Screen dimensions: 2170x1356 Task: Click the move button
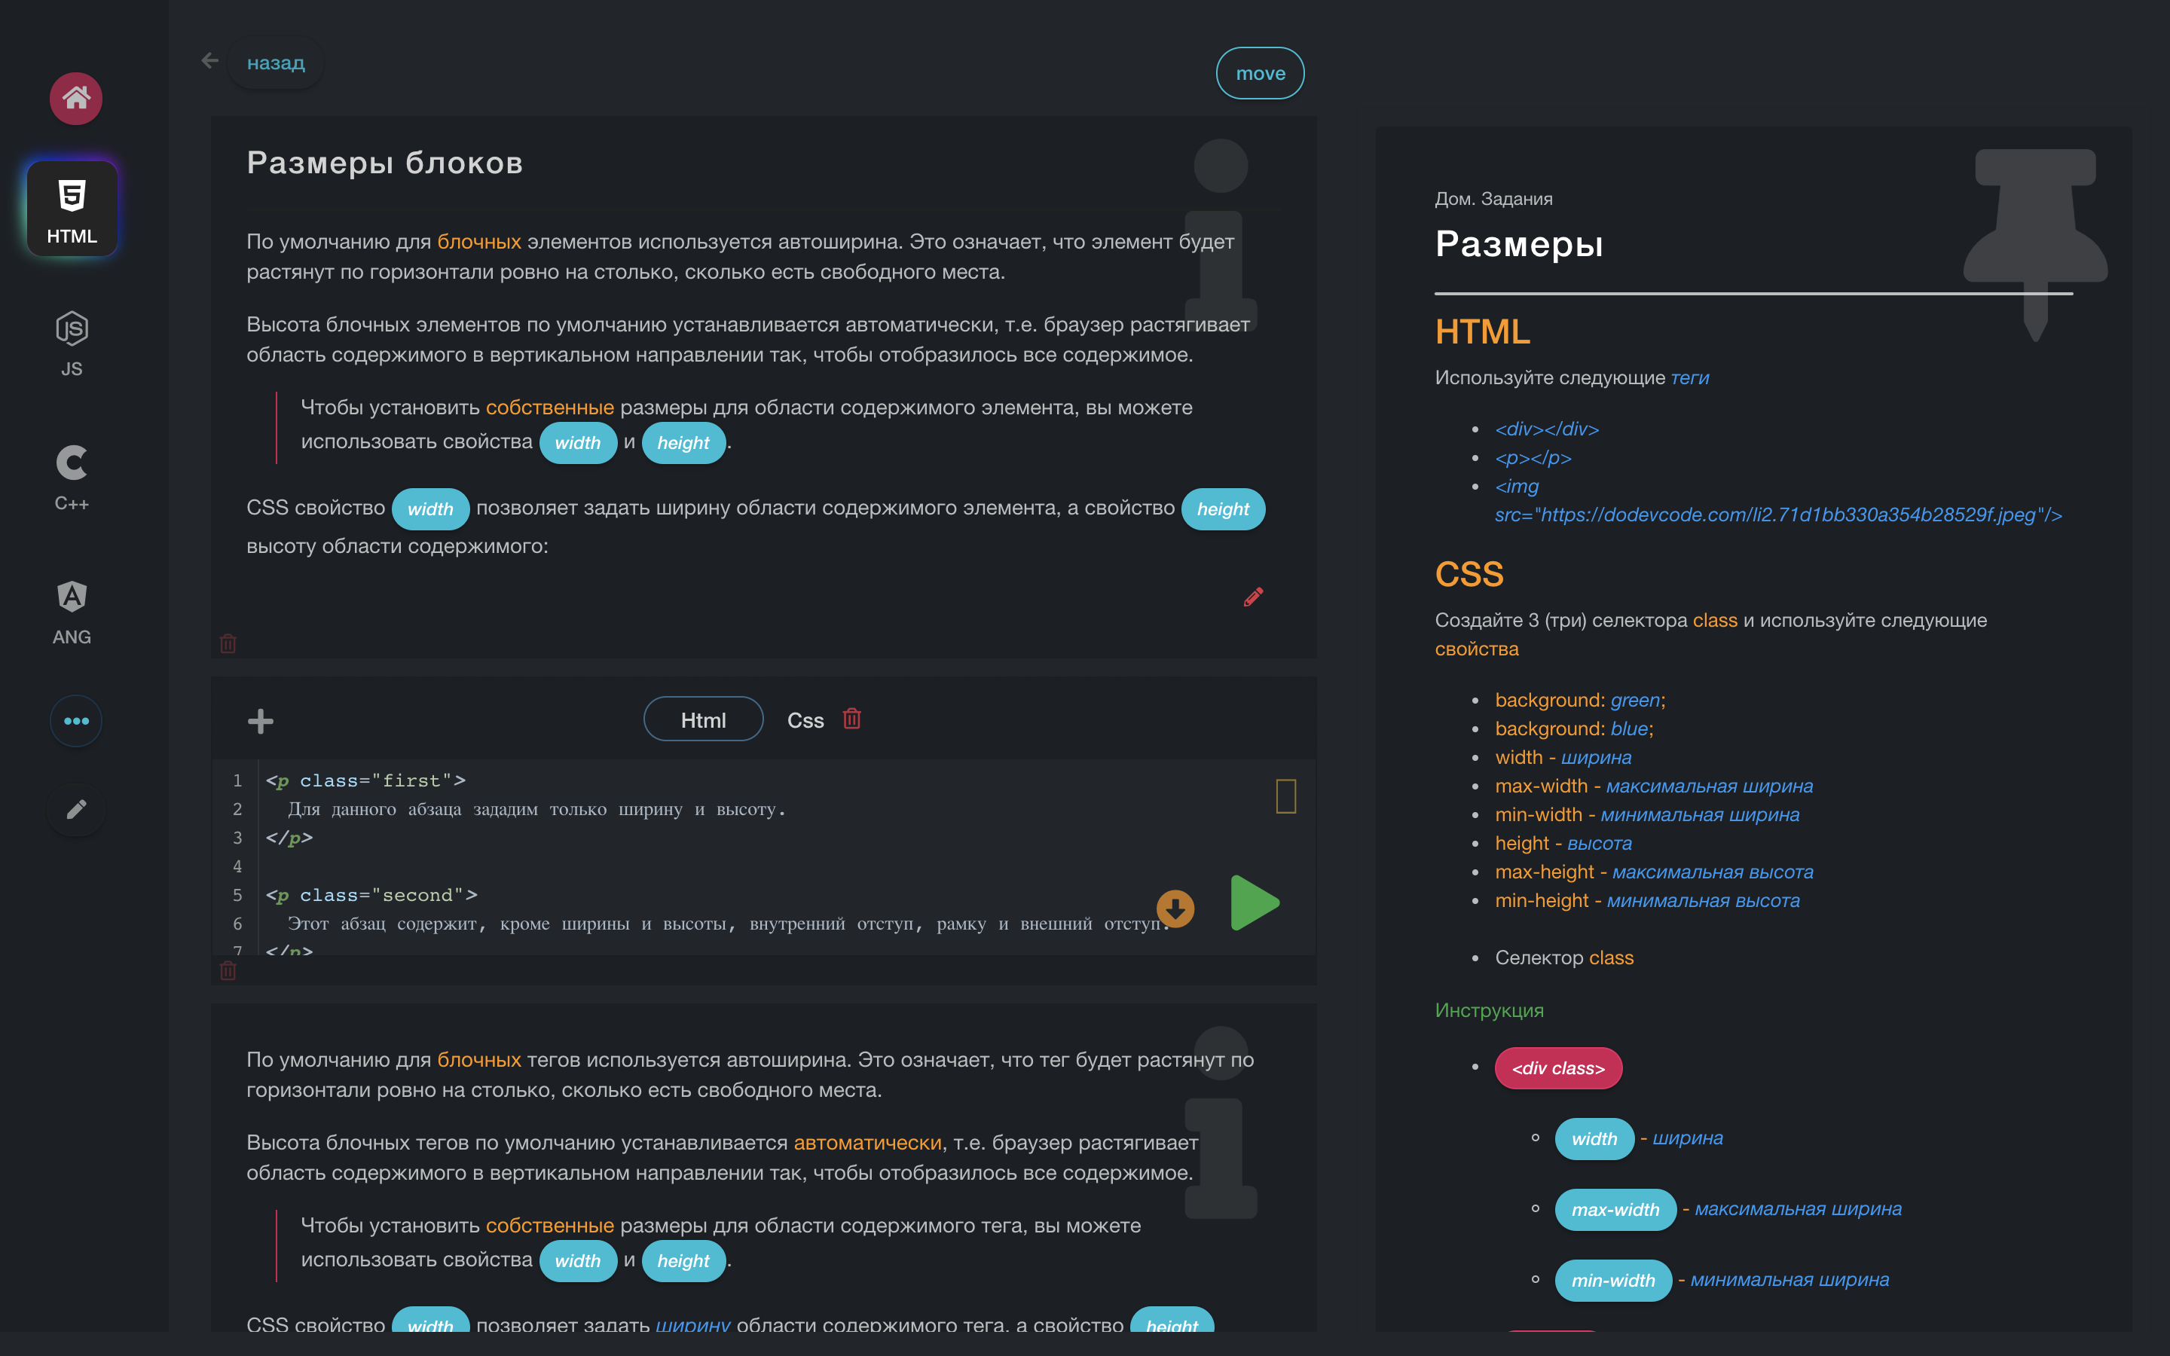pyautogui.click(x=1260, y=74)
